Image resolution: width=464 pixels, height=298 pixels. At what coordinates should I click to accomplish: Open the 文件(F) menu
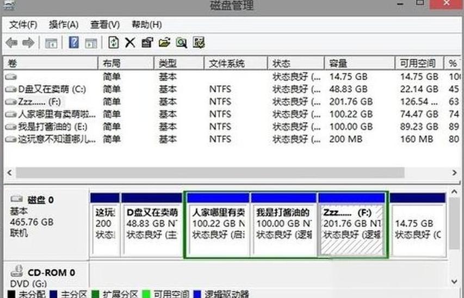coord(23,24)
